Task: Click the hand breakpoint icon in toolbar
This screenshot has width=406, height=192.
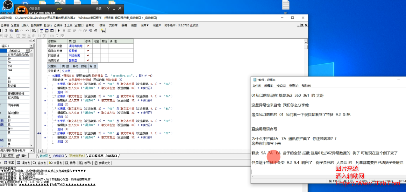Action: (96, 31)
